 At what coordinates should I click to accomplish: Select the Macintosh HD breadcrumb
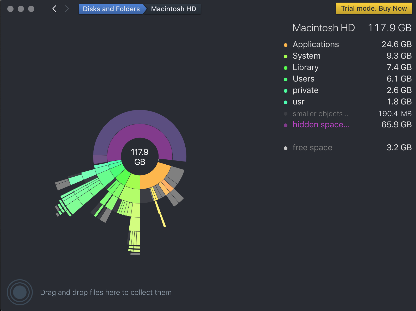point(174,9)
